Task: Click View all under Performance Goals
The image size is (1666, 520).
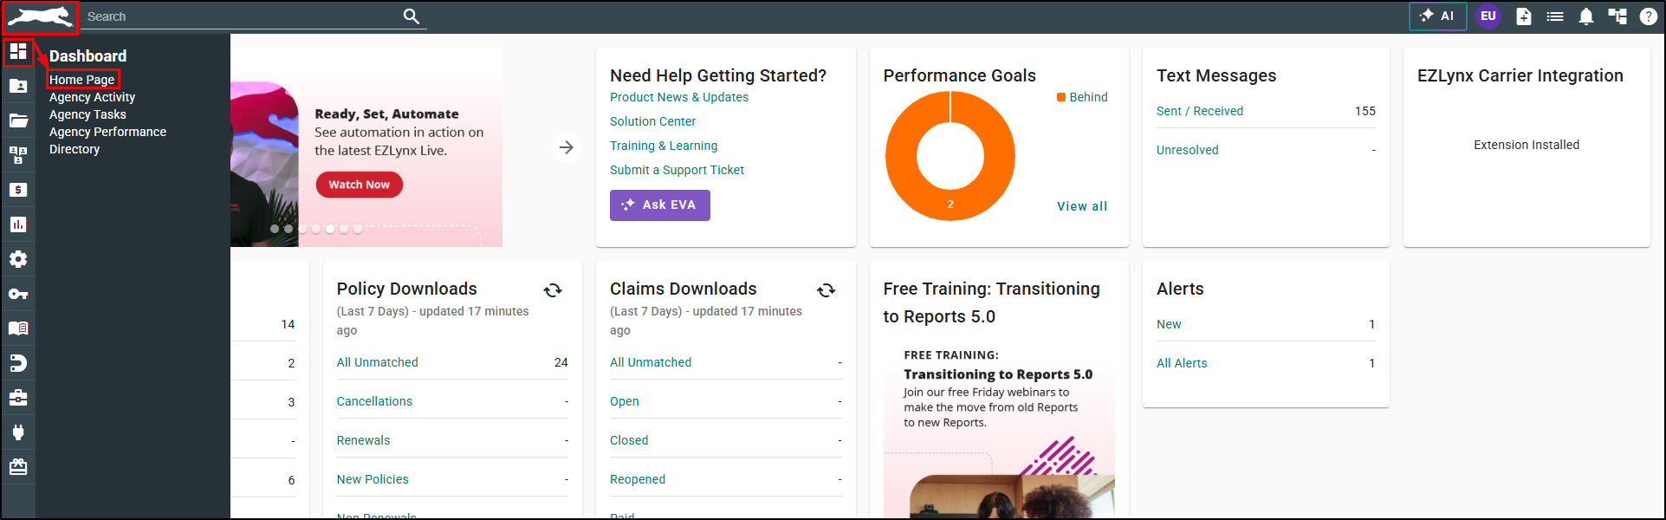Action: click(x=1082, y=206)
